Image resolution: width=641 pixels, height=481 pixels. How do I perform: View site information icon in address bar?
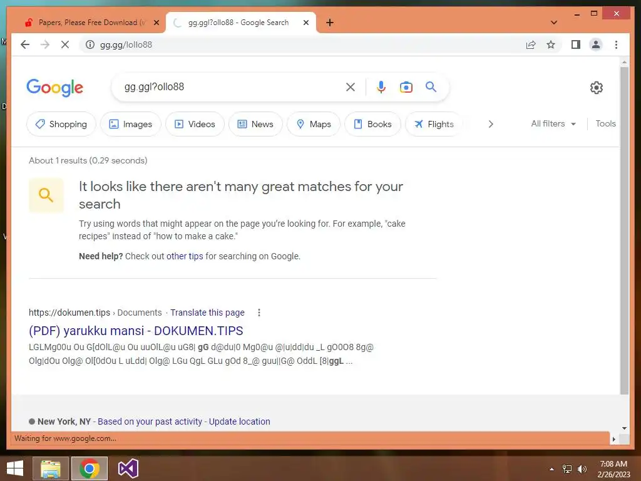pos(90,44)
